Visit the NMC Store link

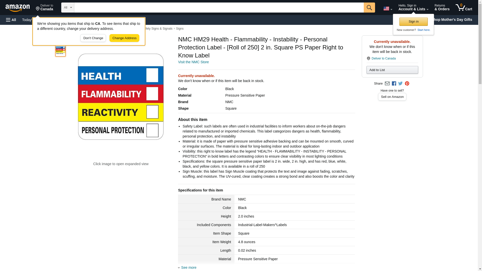(x=193, y=62)
